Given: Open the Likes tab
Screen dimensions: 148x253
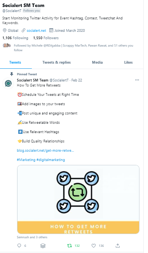Looking at the screenshot, I should 129,62.
